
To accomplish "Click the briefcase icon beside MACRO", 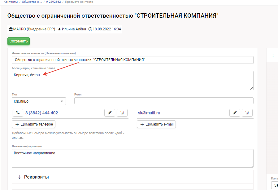I will [x=11, y=29].
